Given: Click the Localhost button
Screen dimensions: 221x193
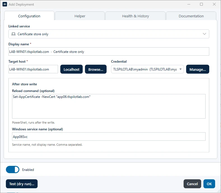Looking at the screenshot, I should click(x=71, y=69).
